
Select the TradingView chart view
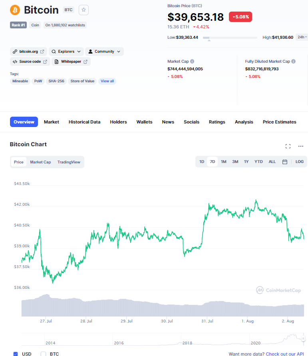[x=69, y=162]
